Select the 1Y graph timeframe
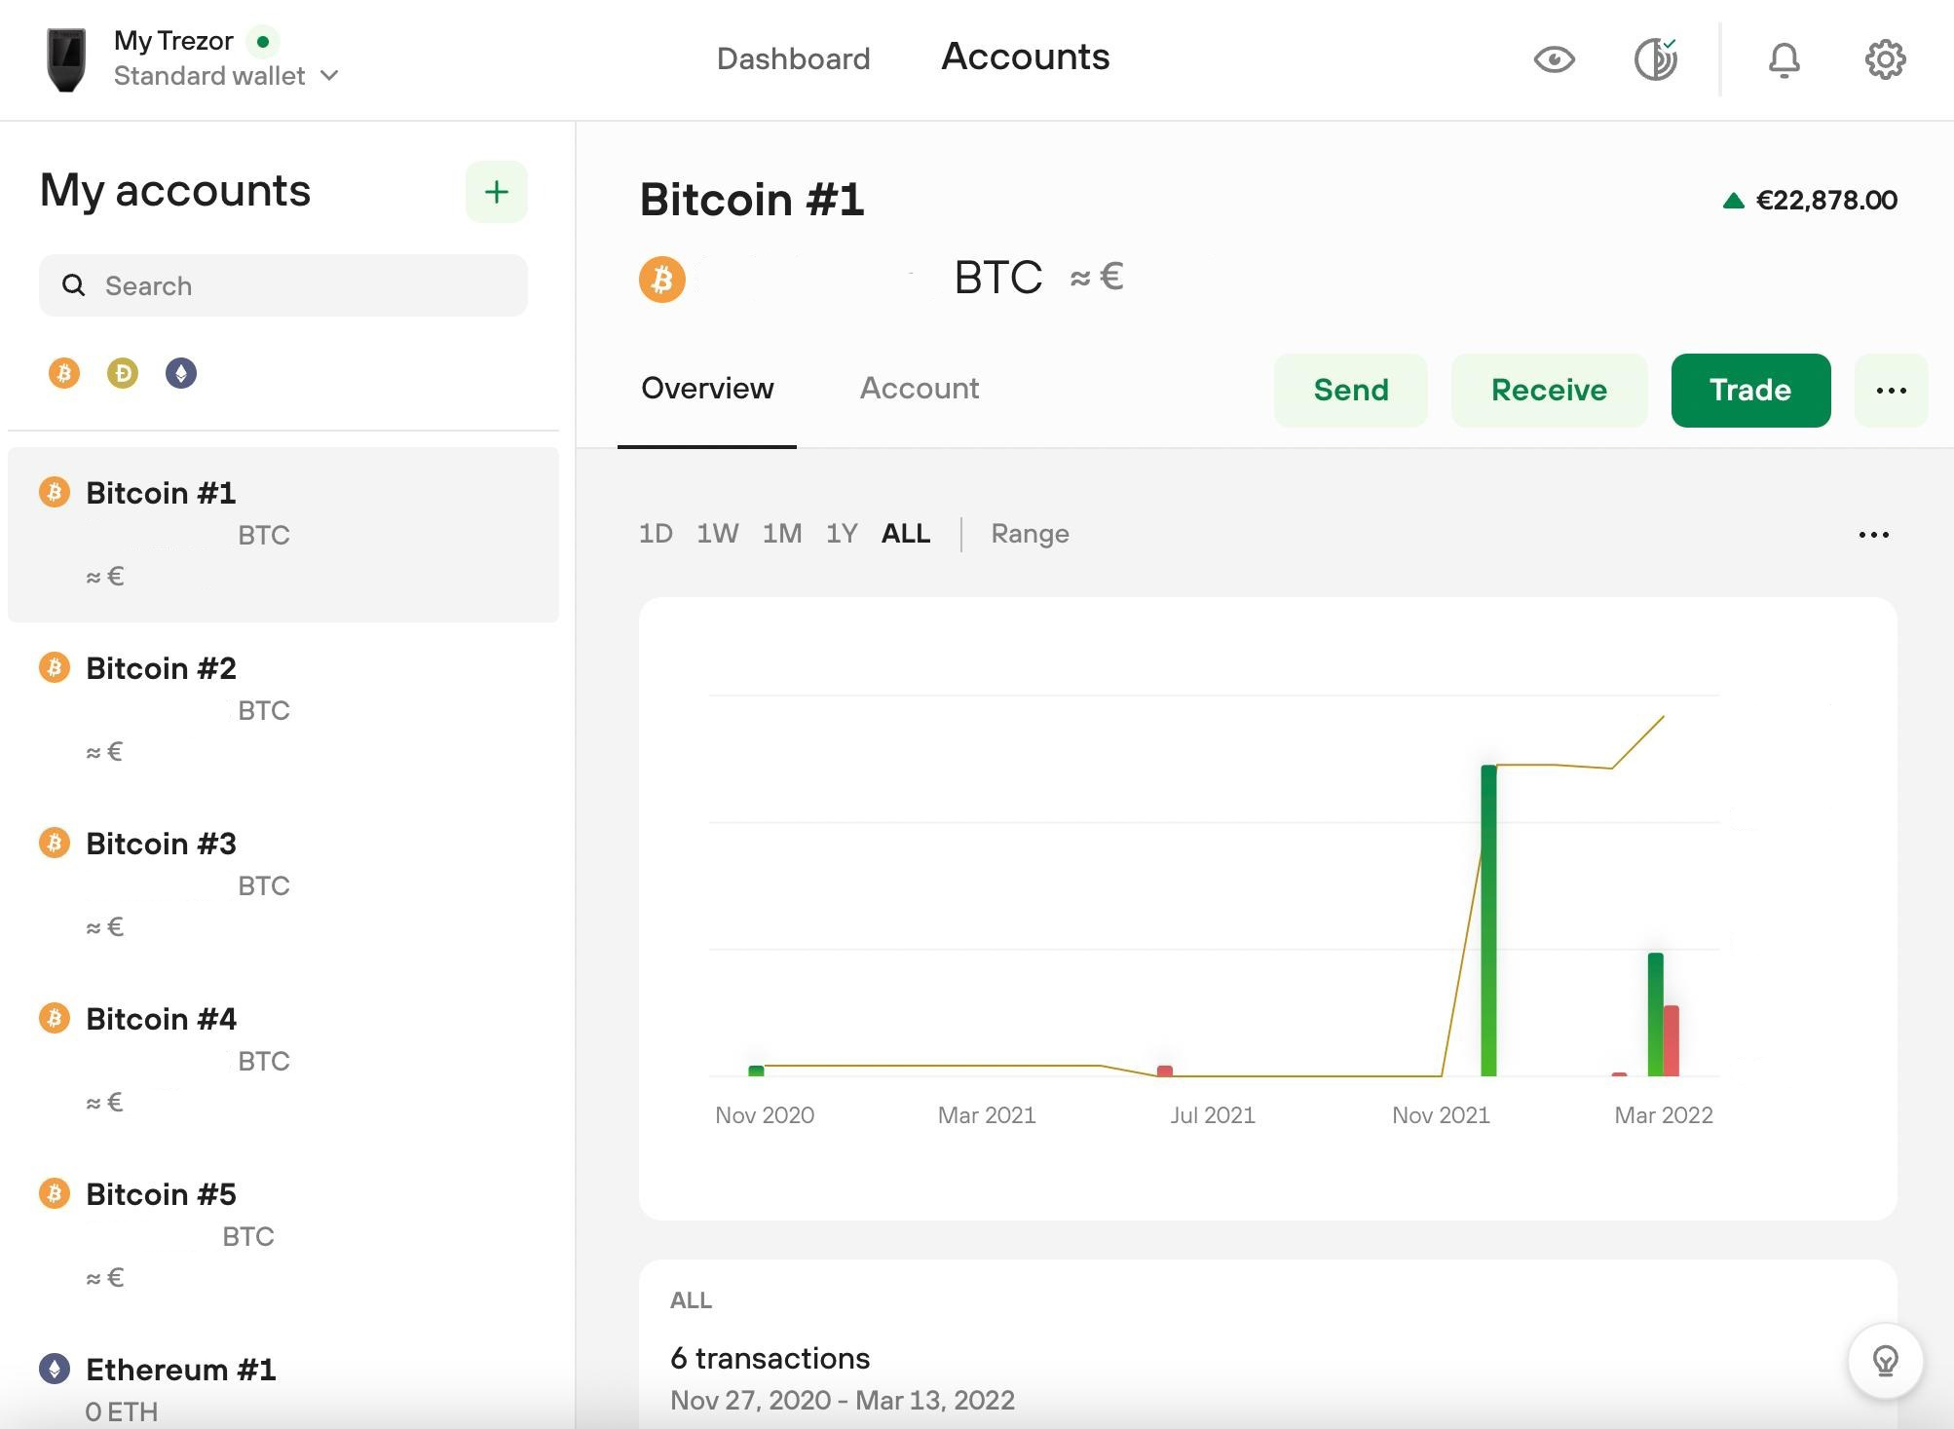Viewport: 1954px width, 1429px height. coord(842,534)
